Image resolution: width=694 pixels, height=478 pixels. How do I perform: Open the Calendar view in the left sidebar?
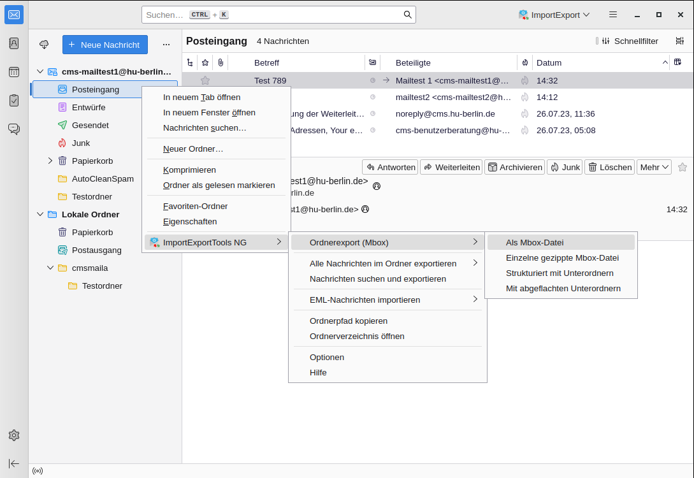[x=13, y=72]
